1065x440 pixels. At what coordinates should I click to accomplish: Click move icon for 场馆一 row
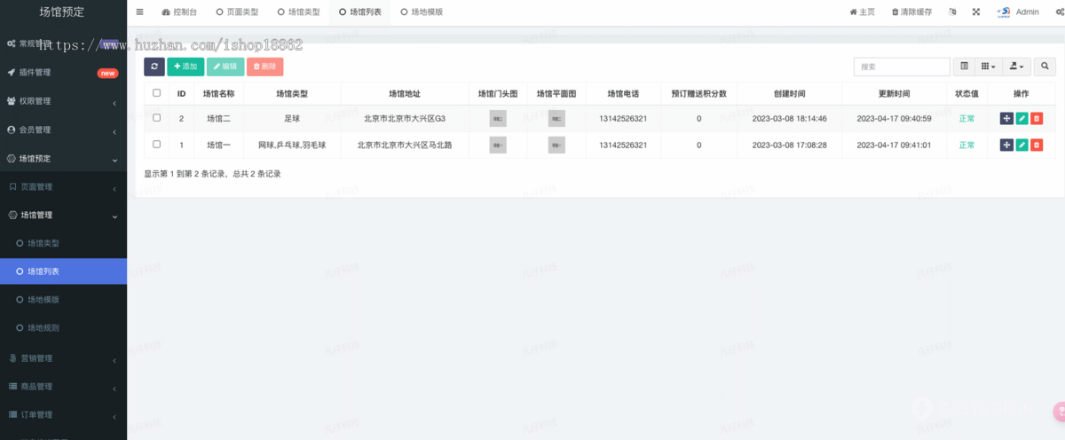[x=1006, y=145]
